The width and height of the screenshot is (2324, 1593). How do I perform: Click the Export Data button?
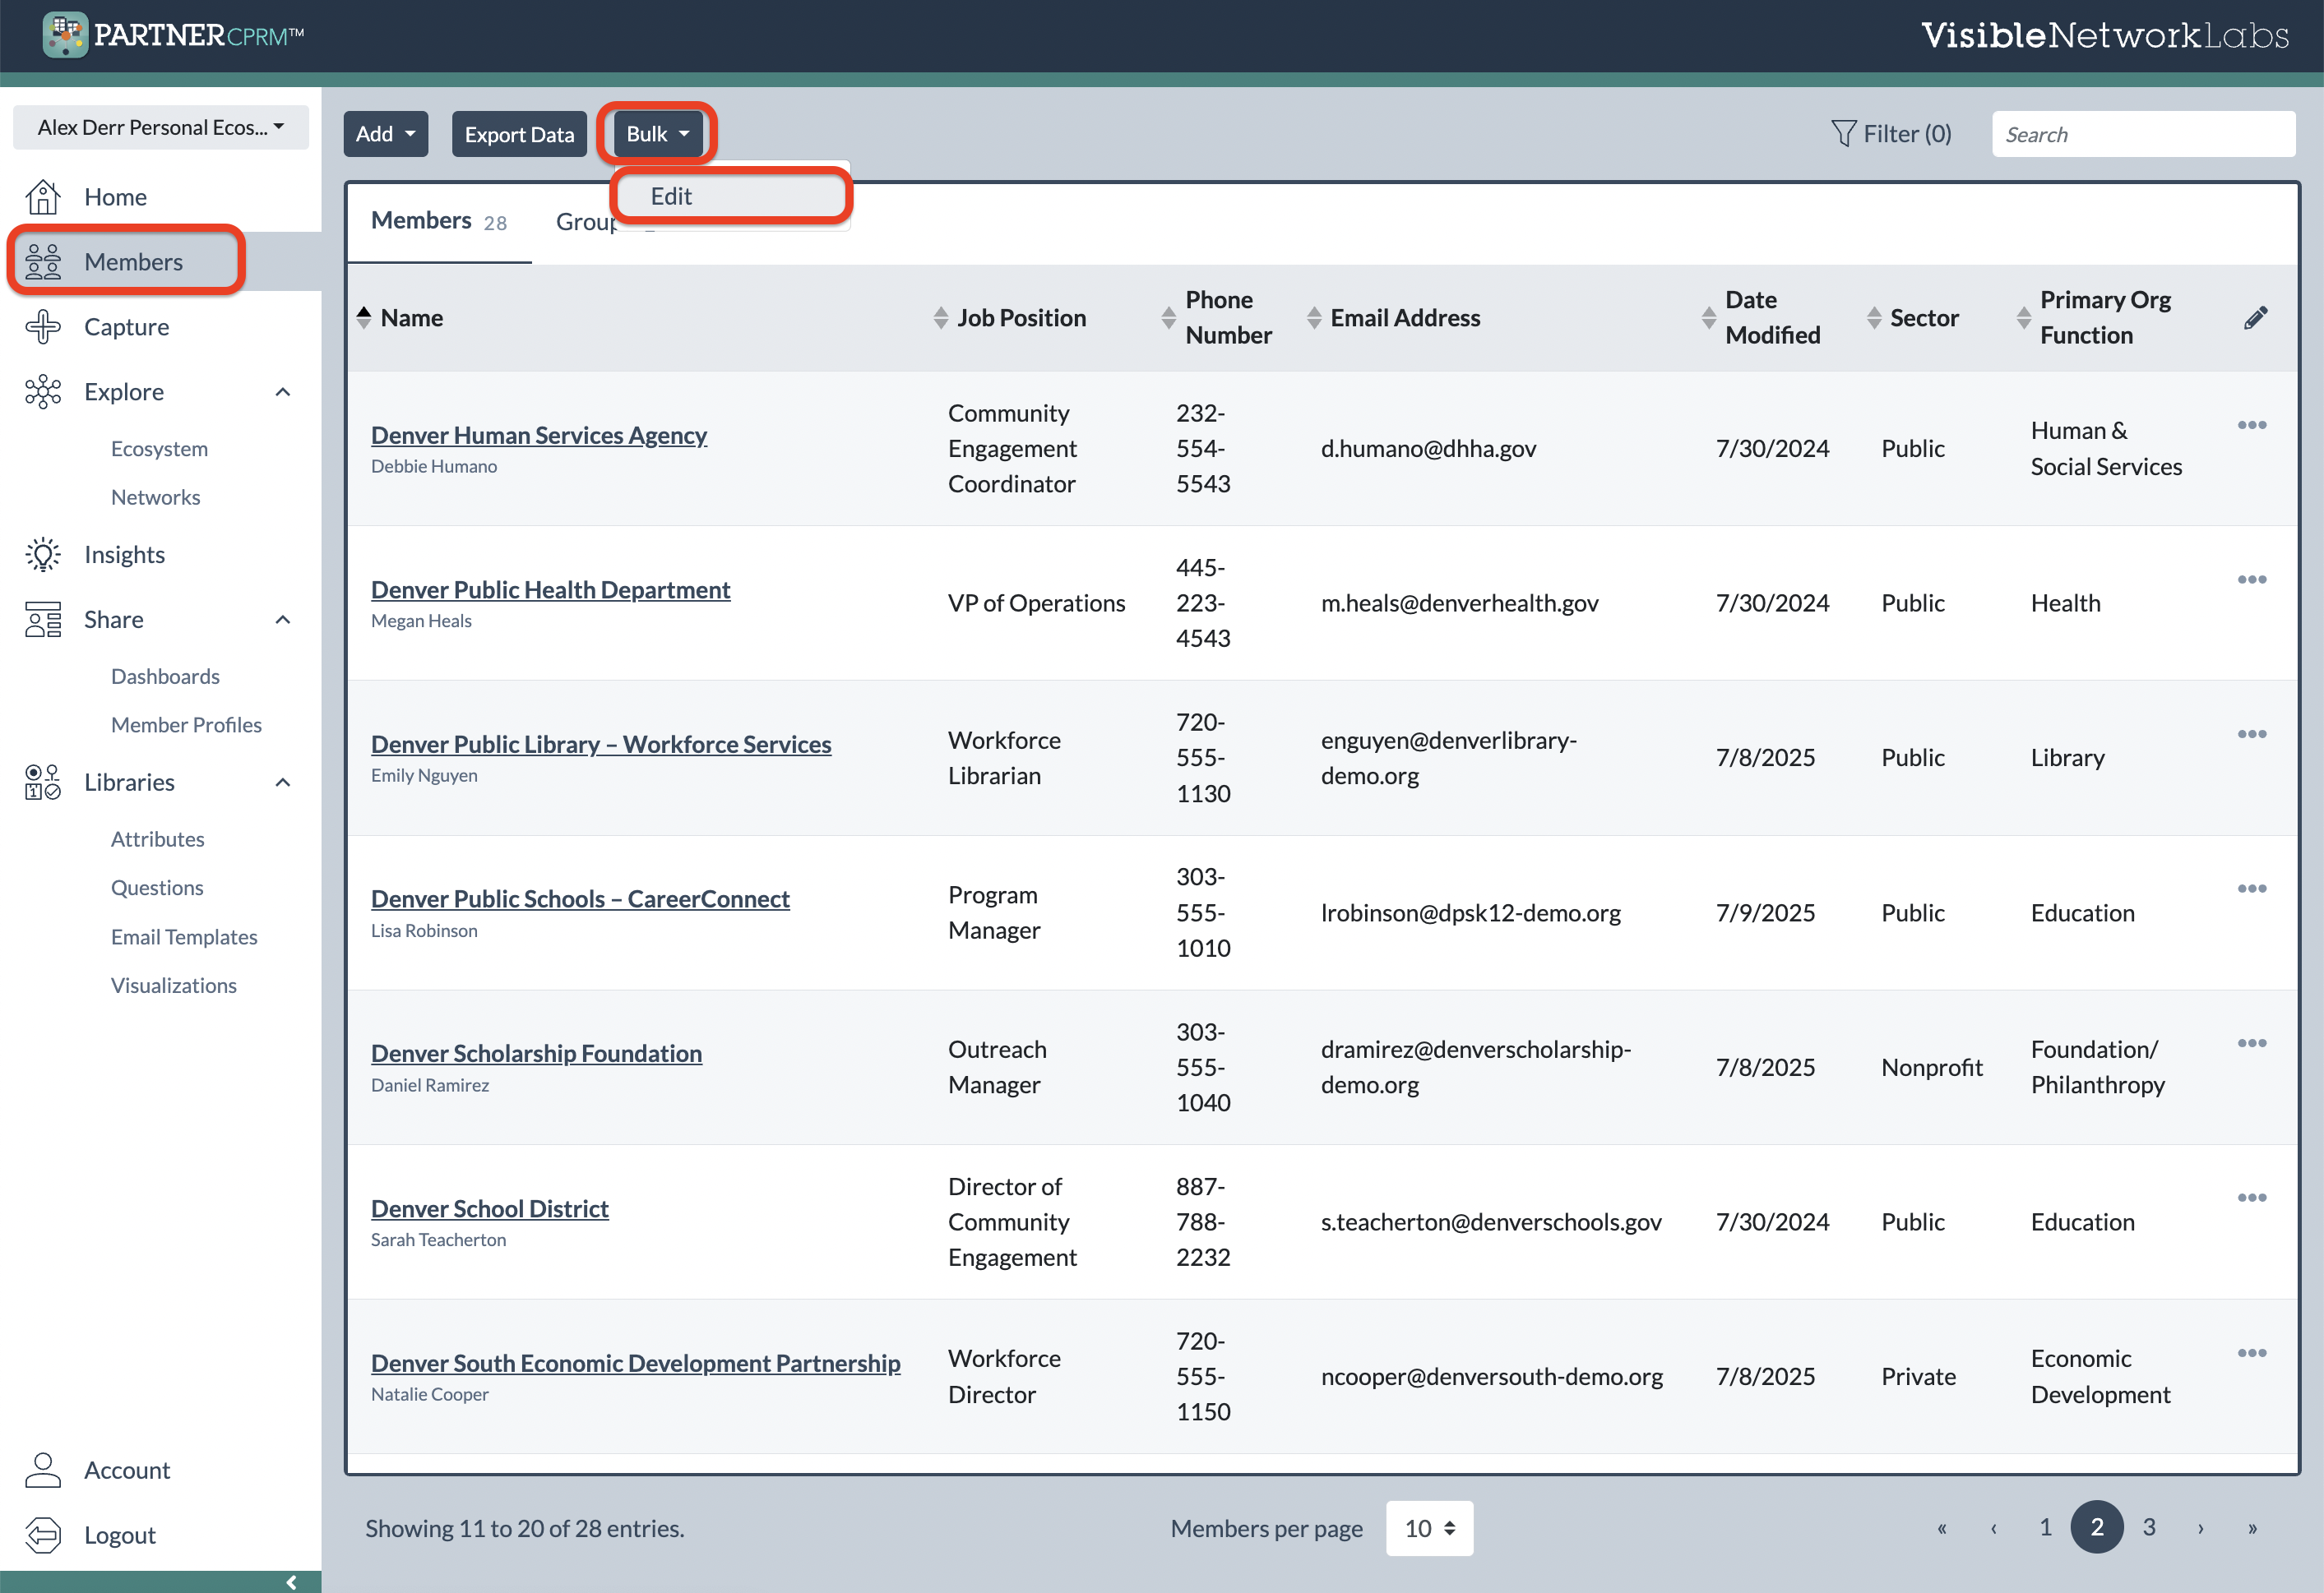point(519,134)
